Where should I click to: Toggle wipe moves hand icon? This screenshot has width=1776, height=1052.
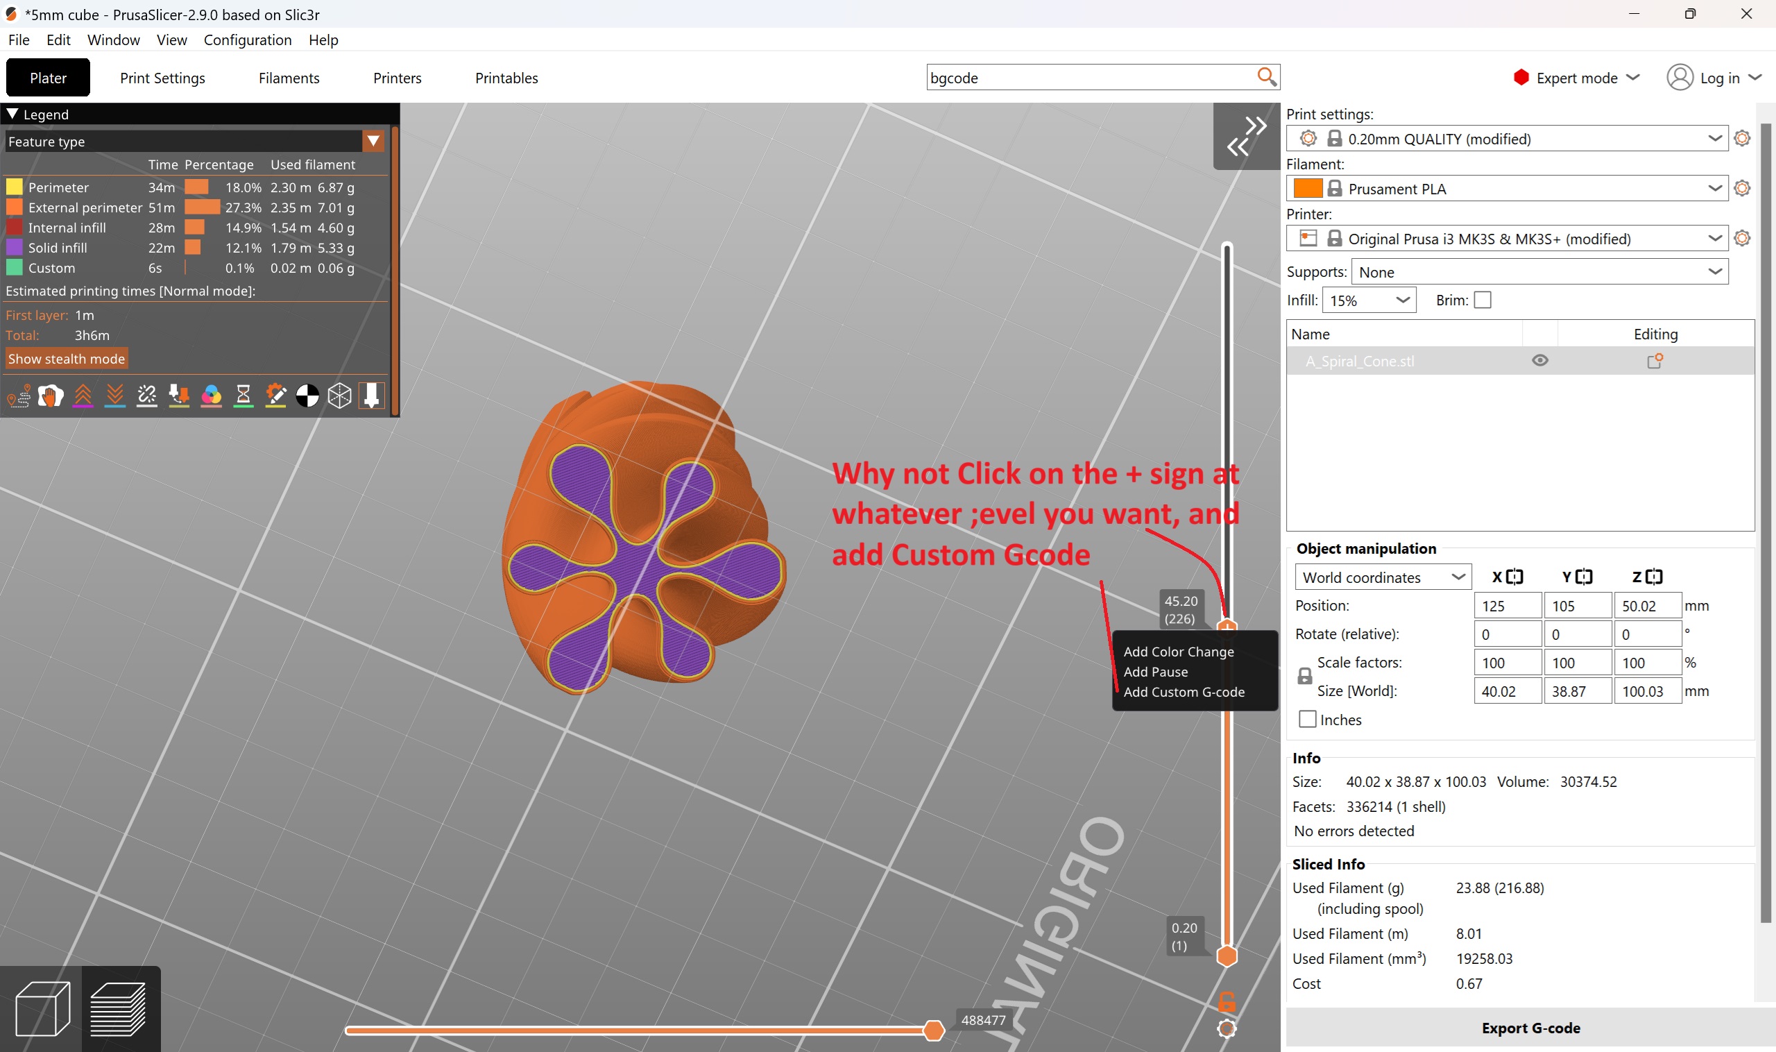pos(51,396)
